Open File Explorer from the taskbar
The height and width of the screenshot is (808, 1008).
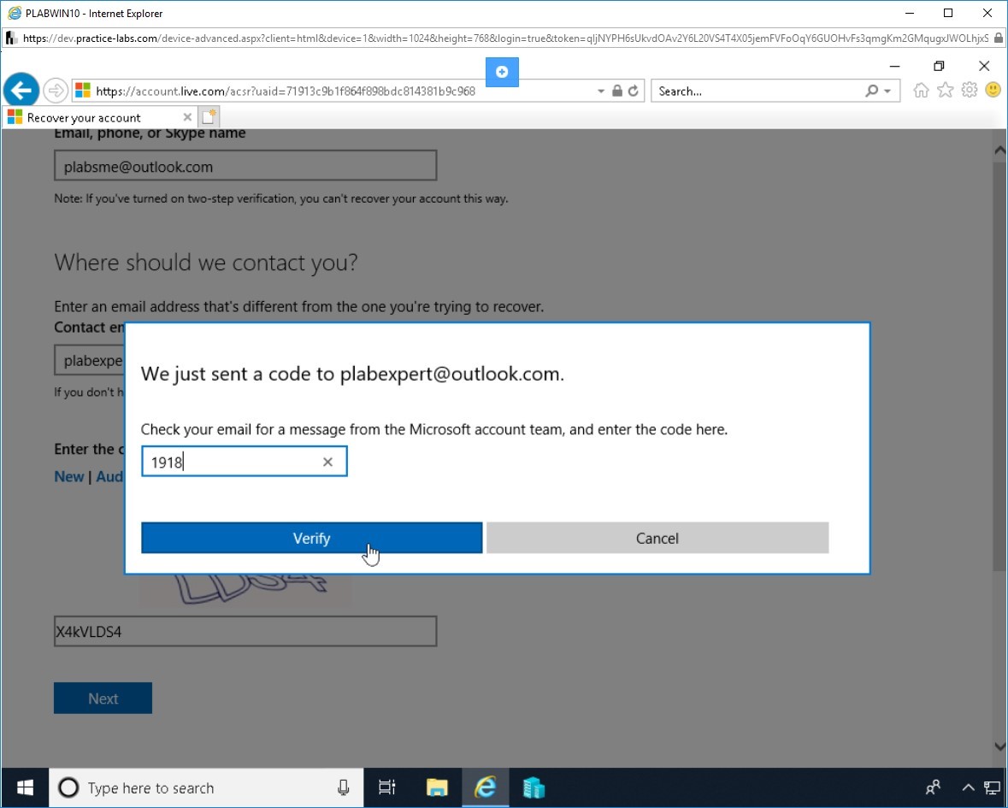click(437, 787)
